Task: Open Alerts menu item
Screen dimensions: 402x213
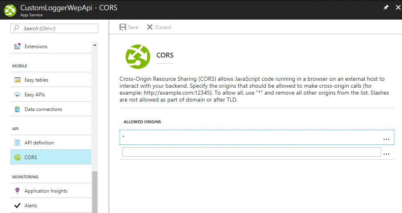Action: click(51, 206)
